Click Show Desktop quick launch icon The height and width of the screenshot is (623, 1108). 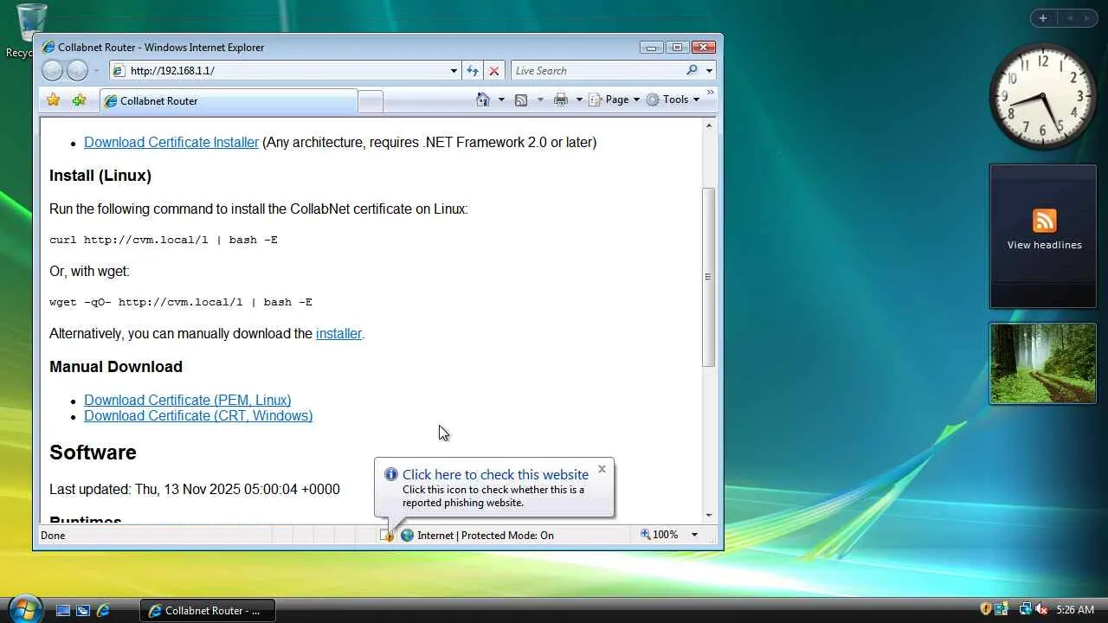click(63, 610)
